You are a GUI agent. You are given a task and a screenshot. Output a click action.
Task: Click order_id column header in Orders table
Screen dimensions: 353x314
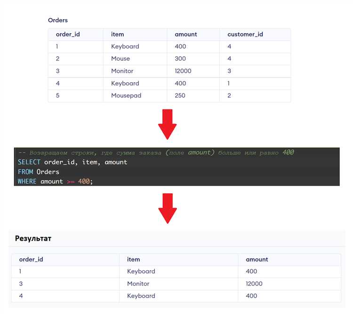click(68, 34)
